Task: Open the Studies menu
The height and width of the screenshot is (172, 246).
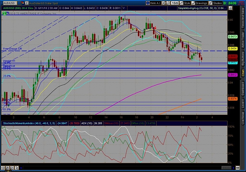Action: click(x=215, y=3)
